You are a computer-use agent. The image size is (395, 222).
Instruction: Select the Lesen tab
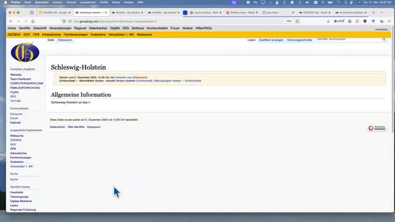[x=251, y=40]
